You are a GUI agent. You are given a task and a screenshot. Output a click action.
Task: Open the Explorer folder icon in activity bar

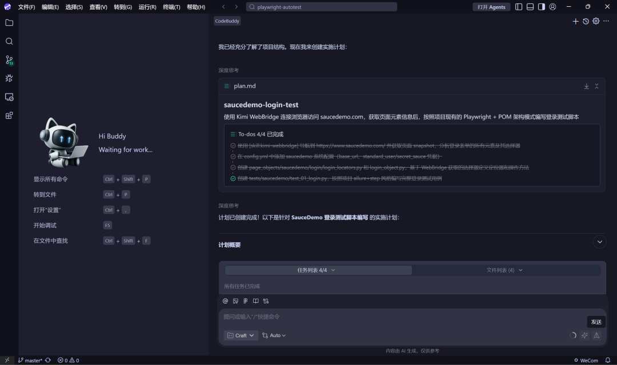[9, 23]
